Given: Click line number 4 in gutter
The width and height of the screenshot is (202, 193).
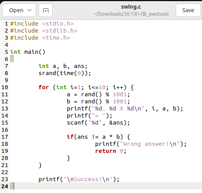Looking at the screenshot, I should pos(6,45).
